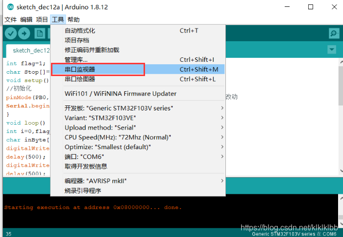Open the 文件 menu
The width and height of the screenshot is (343, 237).
(x=10, y=20)
